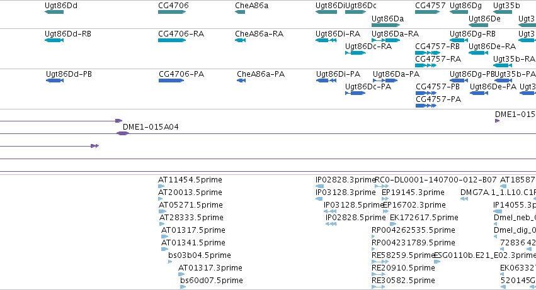Click the Ugt86Di gene glyph
Screen dimensions: 536x290
[x=326, y=12]
